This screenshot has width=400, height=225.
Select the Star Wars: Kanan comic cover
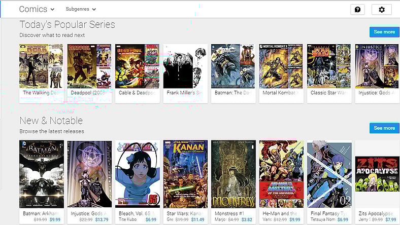(x=185, y=174)
